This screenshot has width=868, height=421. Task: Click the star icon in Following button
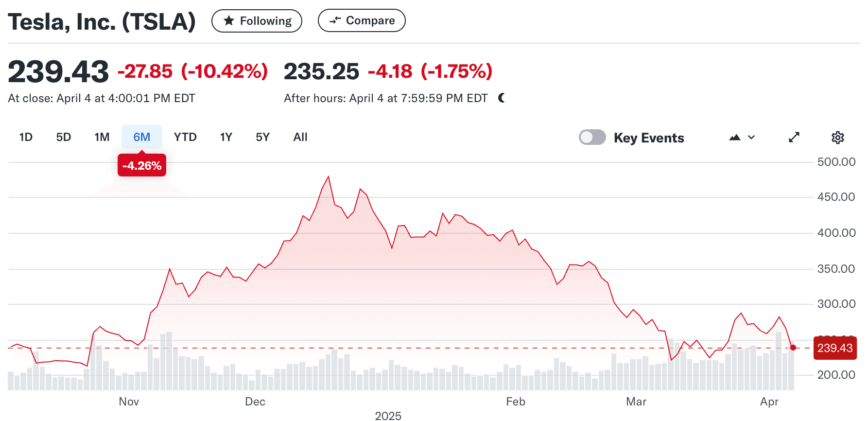228,21
